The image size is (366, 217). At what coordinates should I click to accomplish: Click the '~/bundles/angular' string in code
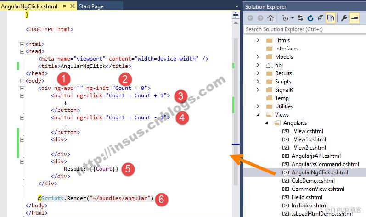point(120,198)
